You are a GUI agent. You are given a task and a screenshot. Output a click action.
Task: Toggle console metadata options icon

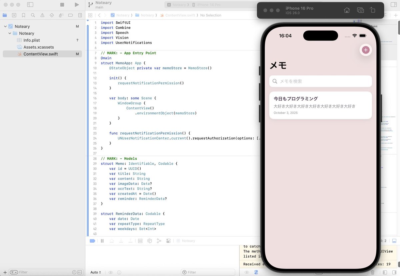point(256,272)
